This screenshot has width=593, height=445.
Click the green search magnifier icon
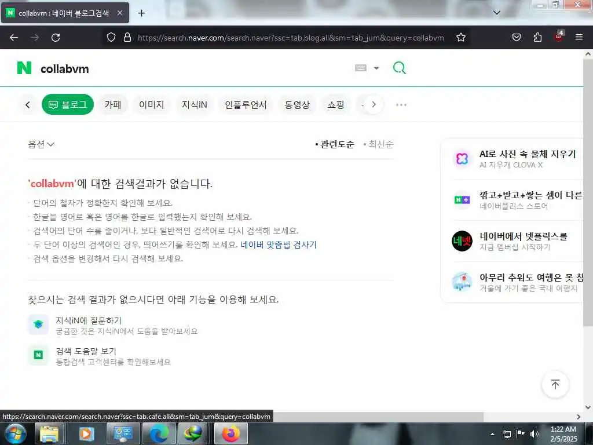coord(400,68)
